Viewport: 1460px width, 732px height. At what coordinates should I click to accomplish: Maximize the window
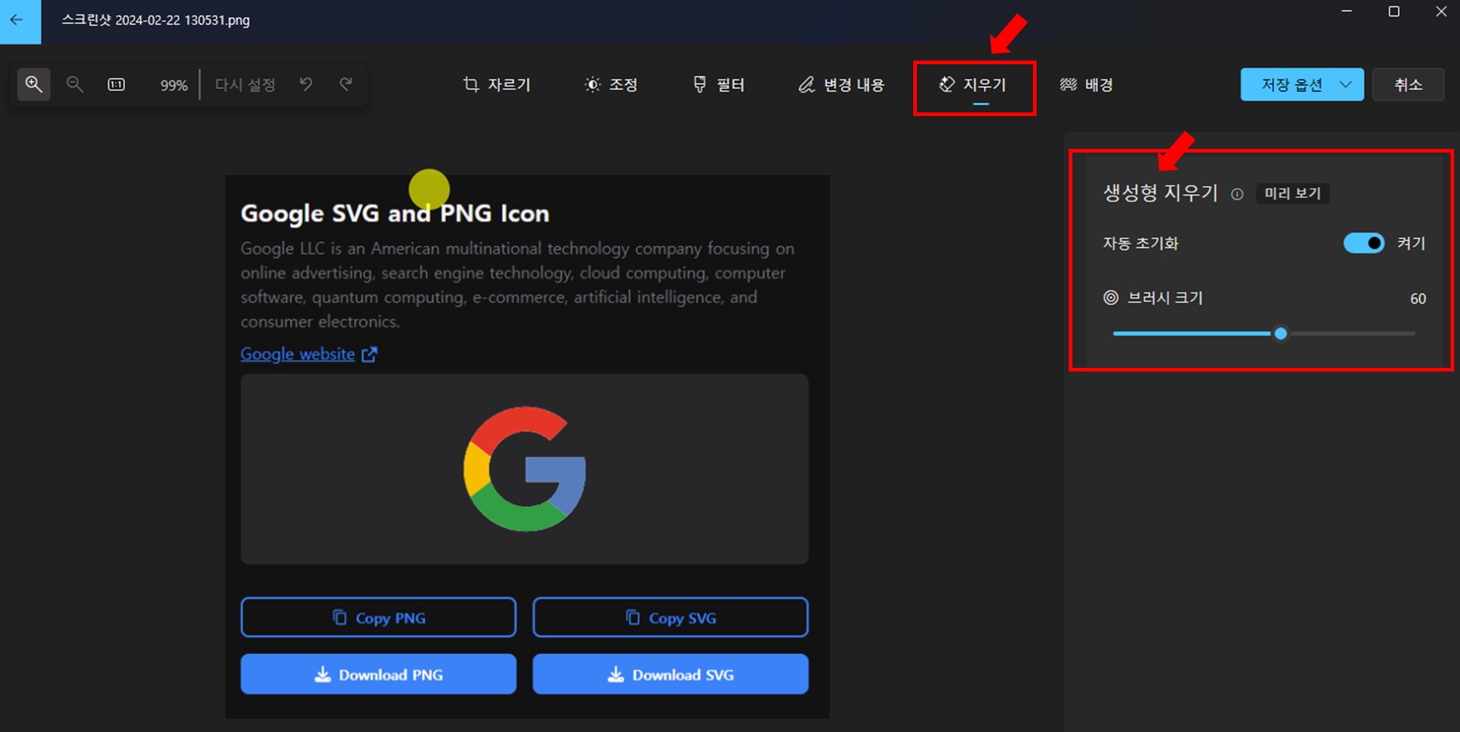coord(1394,12)
